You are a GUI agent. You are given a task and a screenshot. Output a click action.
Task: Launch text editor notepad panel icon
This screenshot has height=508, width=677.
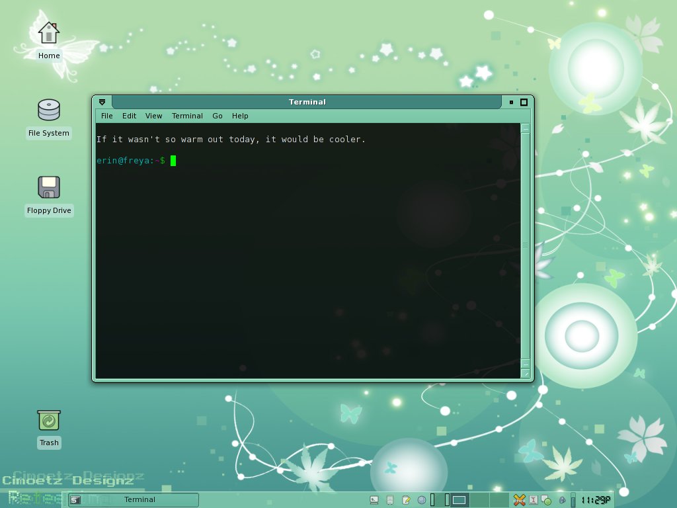[x=406, y=500]
